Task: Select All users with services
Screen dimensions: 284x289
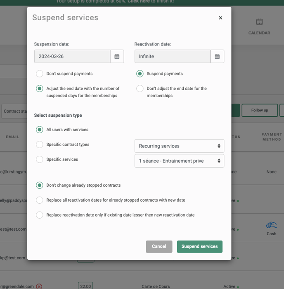Action: coord(40,130)
